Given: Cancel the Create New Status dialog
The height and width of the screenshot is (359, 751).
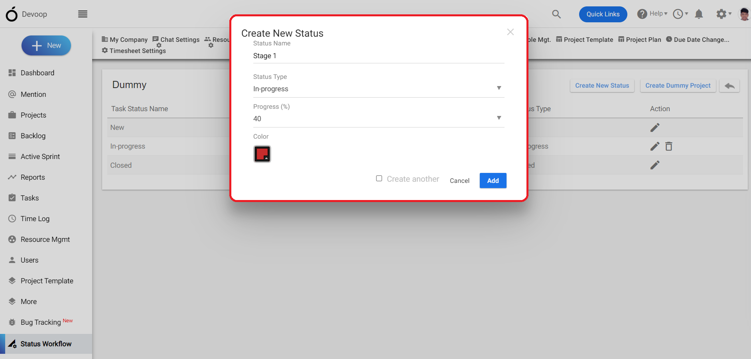Looking at the screenshot, I should pyautogui.click(x=459, y=180).
